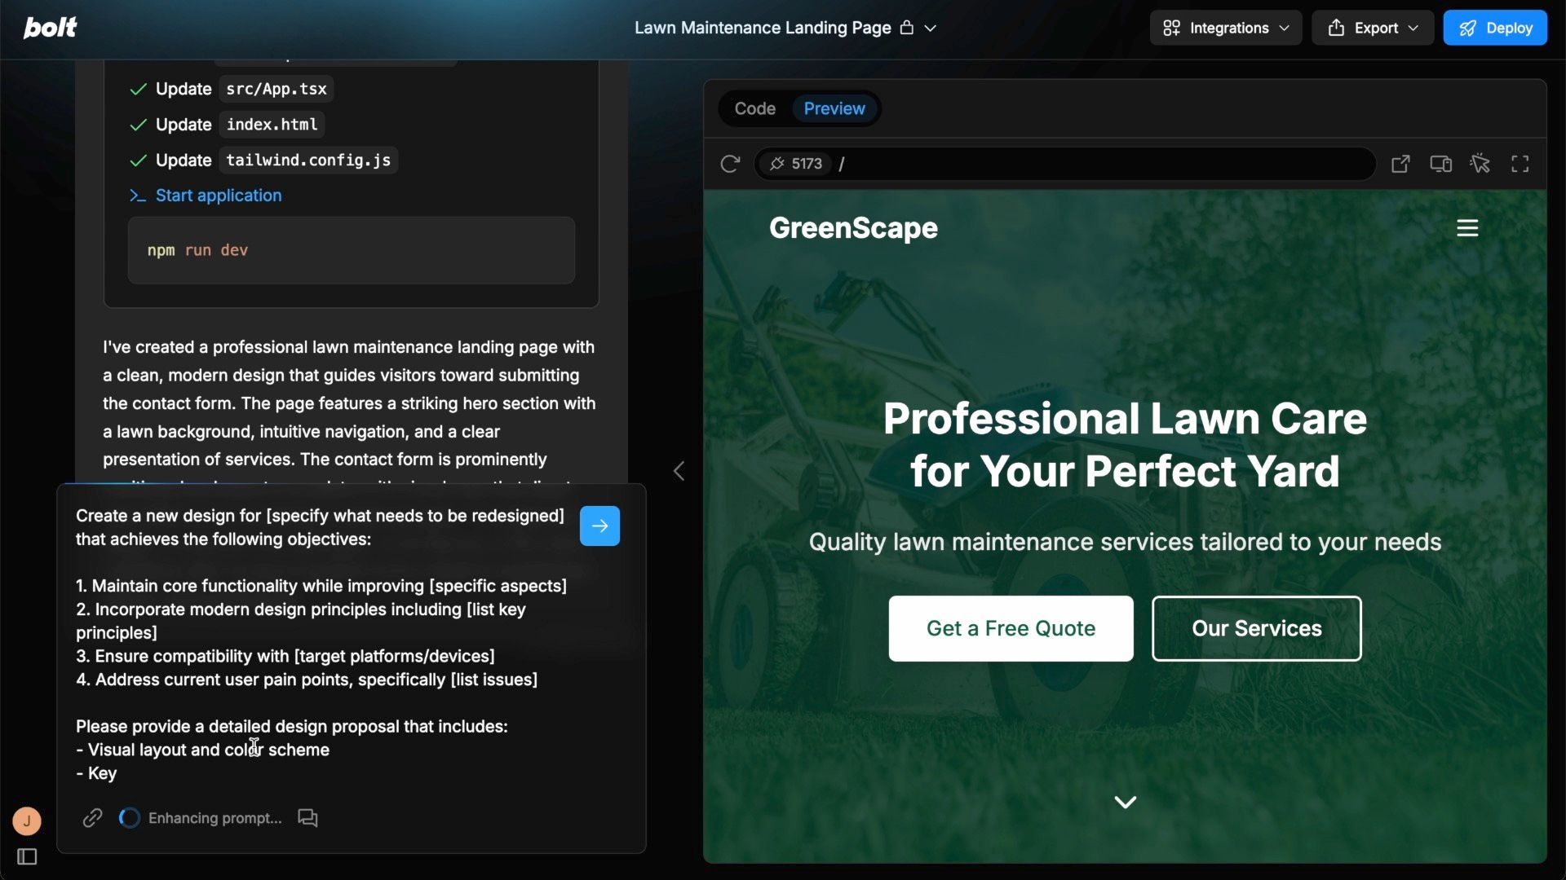Switch to the Code tab

click(x=754, y=108)
